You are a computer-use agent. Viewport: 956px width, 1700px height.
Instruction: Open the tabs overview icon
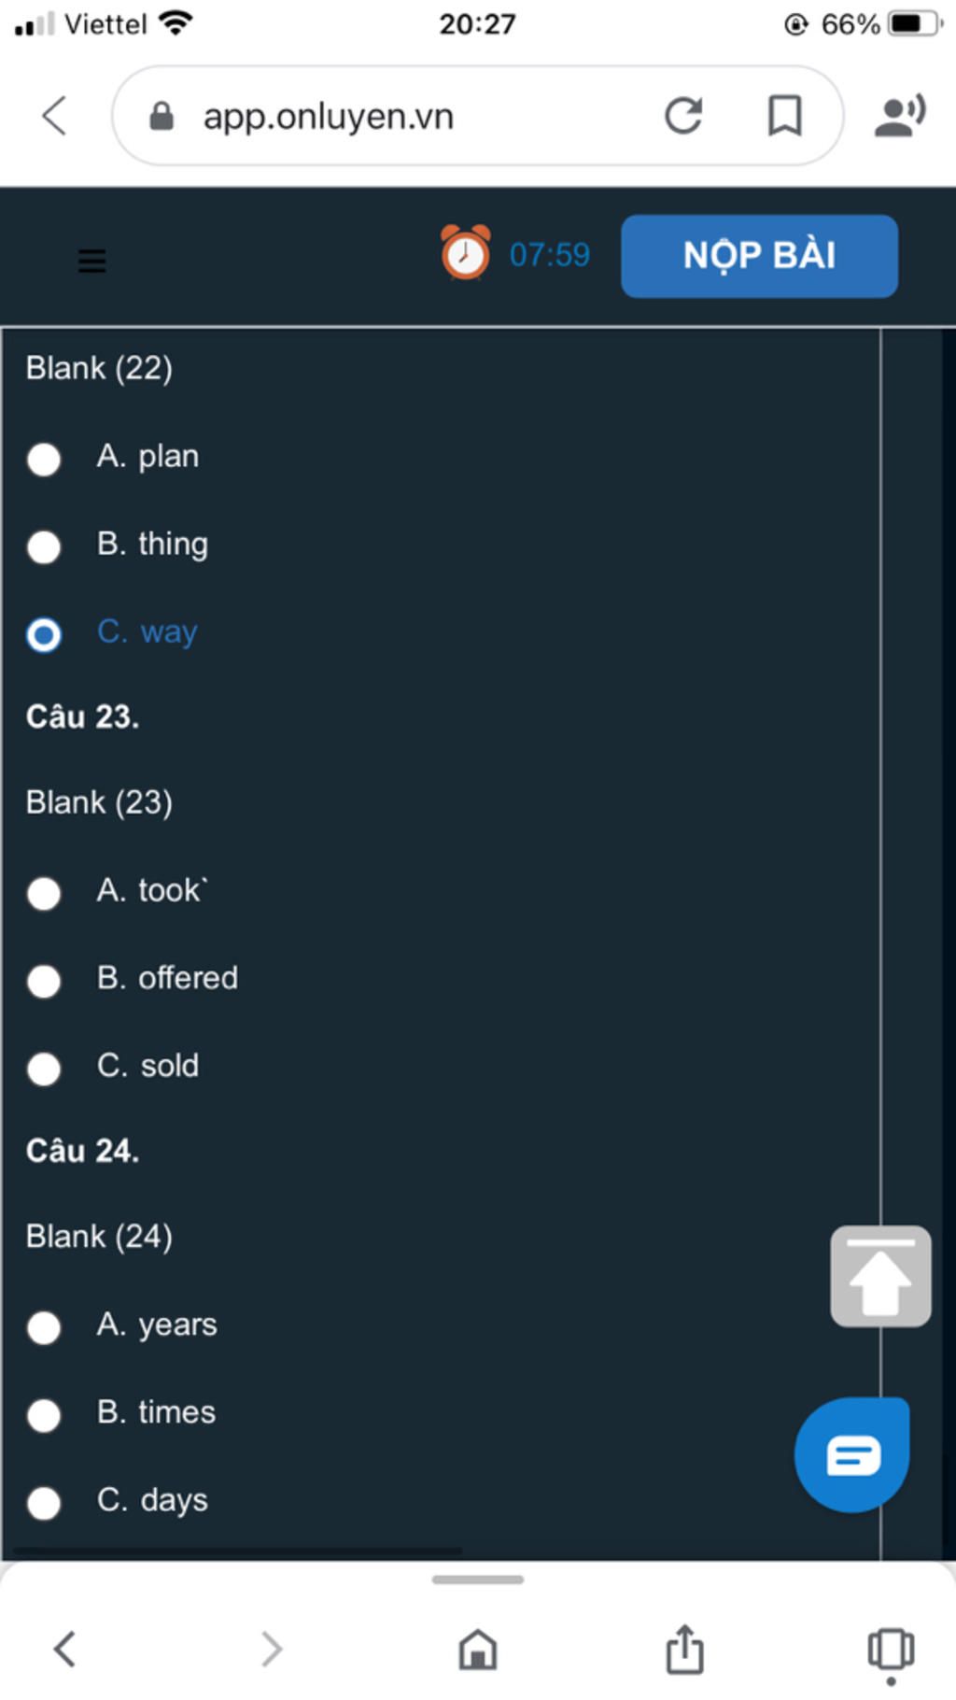(x=891, y=1650)
